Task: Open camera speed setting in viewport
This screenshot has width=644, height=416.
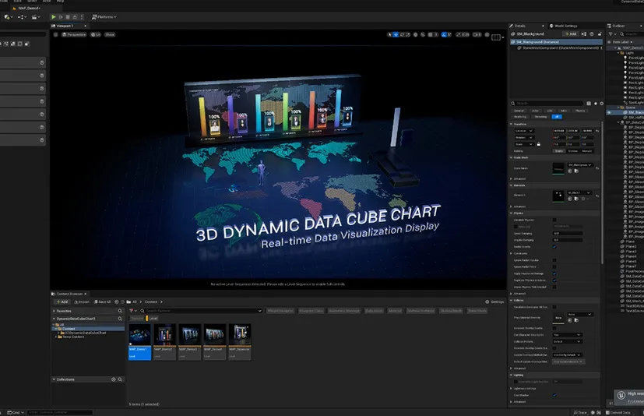Action: (x=477, y=34)
